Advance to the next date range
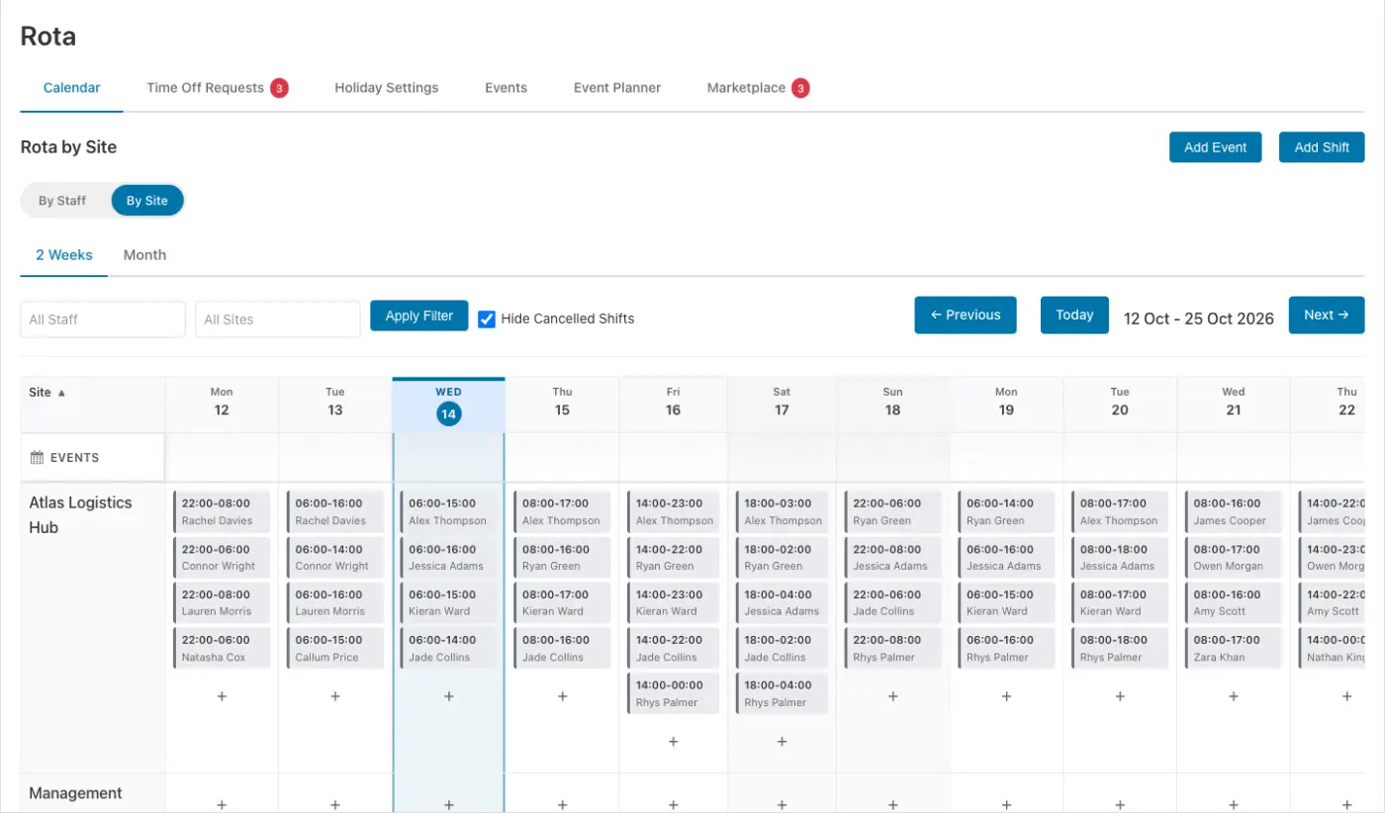This screenshot has width=1385, height=813. click(x=1327, y=315)
